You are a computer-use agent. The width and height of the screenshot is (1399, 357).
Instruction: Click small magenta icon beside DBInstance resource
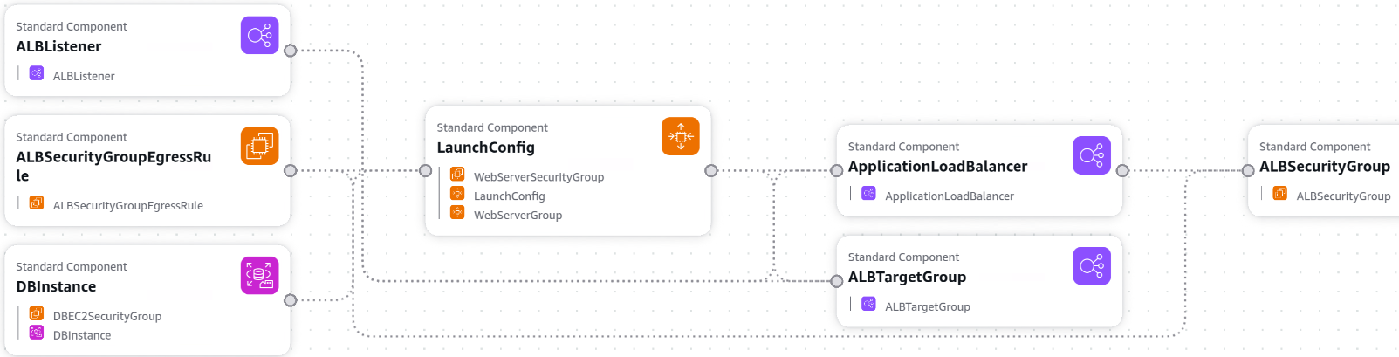tap(37, 332)
